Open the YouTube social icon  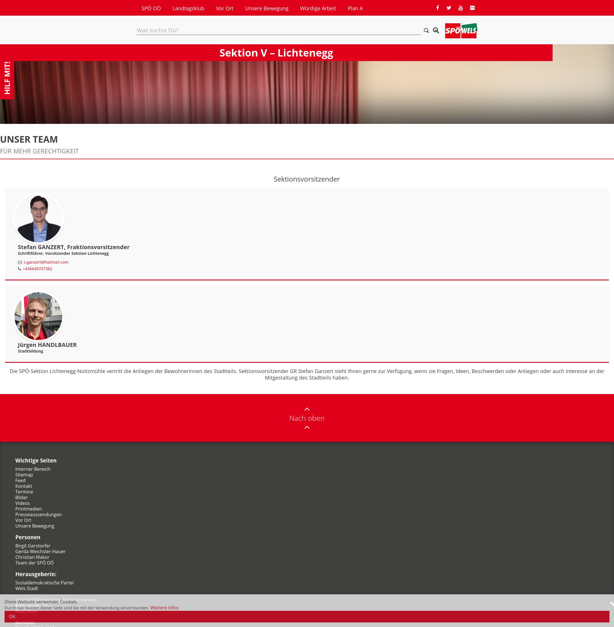click(460, 8)
